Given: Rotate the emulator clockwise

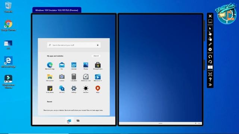Looking at the screenshot, I should (x=210, y=62).
